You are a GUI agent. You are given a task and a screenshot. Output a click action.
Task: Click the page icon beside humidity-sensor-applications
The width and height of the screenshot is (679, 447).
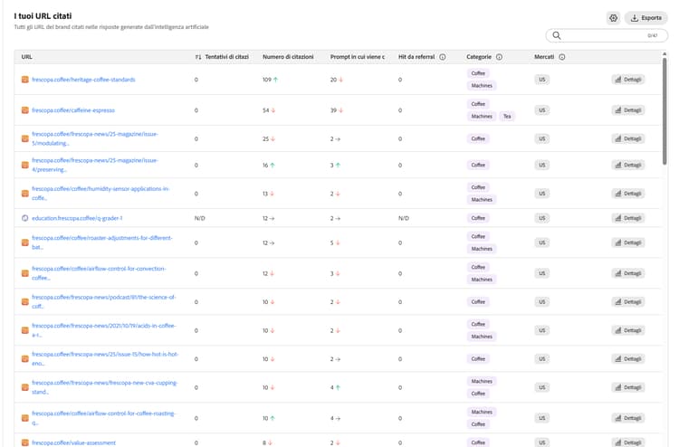coord(25,194)
